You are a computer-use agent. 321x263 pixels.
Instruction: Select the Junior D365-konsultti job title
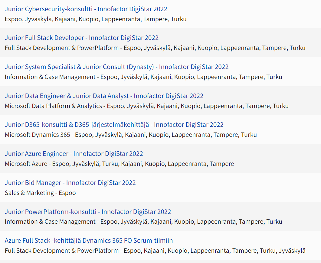[x=114, y=125]
